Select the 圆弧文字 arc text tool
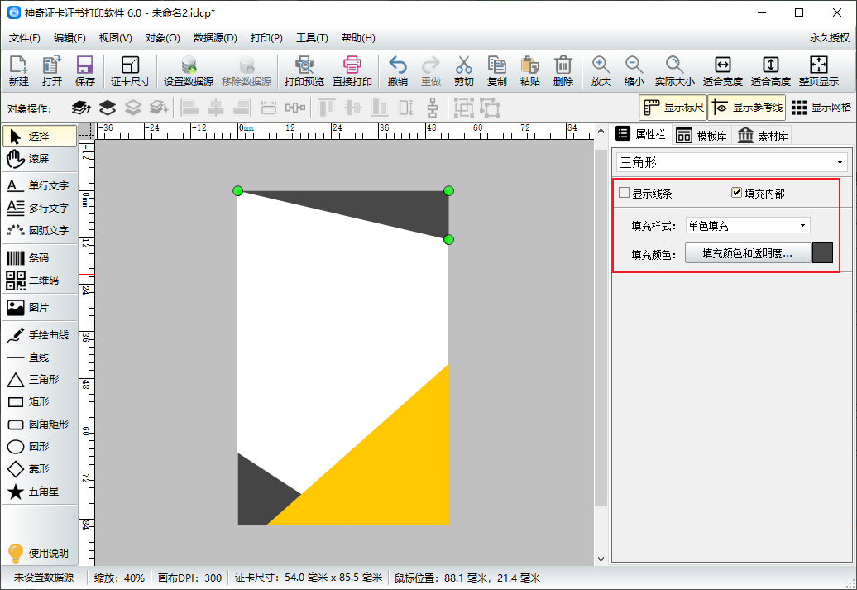This screenshot has height=590, width=857. coord(40,231)
